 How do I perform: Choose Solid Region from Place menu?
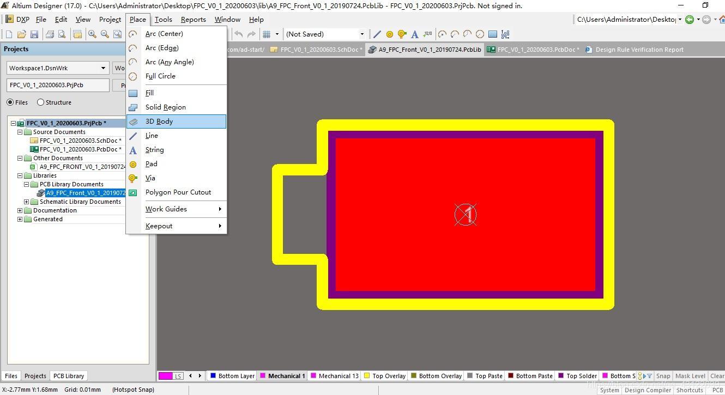[x=176, y=107]
